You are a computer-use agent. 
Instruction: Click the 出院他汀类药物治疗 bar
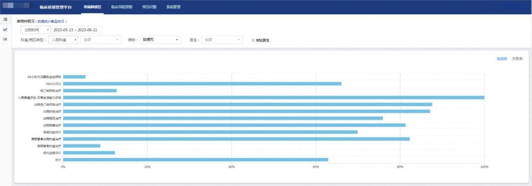point(248,104)
